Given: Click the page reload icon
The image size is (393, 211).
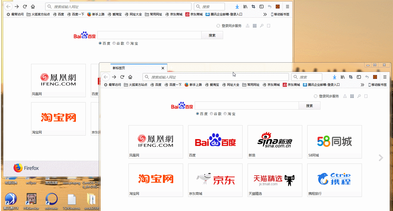Looking at the screenshot, I should 122,77.
